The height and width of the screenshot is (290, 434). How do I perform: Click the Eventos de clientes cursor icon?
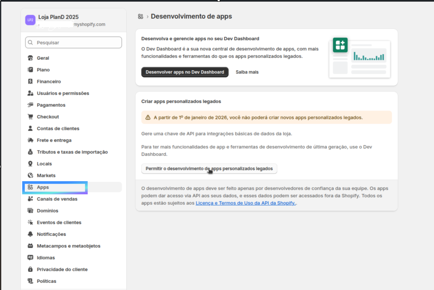(x=30, y=222)
